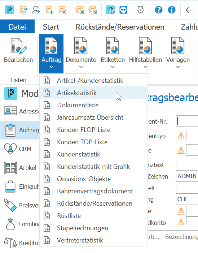Image resolution: width=198 pixels, height=253 pixels.
Task: Select Artikel-/Kundenstatistik menu entry
Action: [93, 80]
